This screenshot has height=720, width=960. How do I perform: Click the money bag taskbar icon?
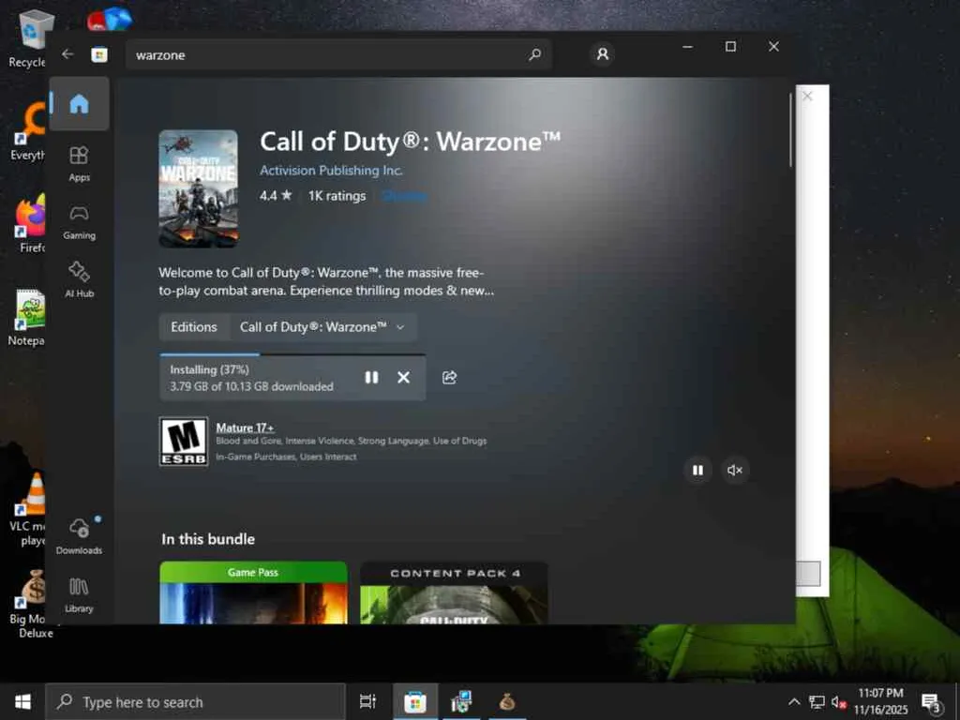pyautogui.click(x=507, y=701)
